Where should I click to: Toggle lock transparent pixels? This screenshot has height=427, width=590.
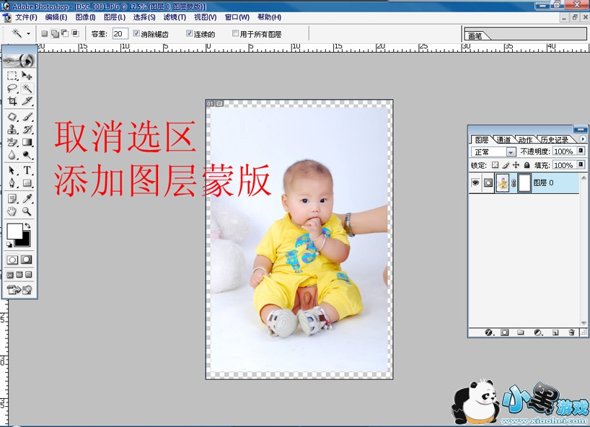(x=496, y=165)
